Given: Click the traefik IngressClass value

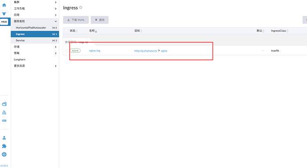Looking at the screenshot, I should point(275,51).
